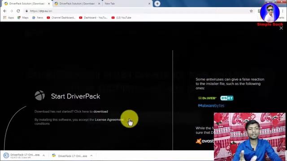Click the presenter webcam video overlay
287x161 pixels.
(249, 137)
